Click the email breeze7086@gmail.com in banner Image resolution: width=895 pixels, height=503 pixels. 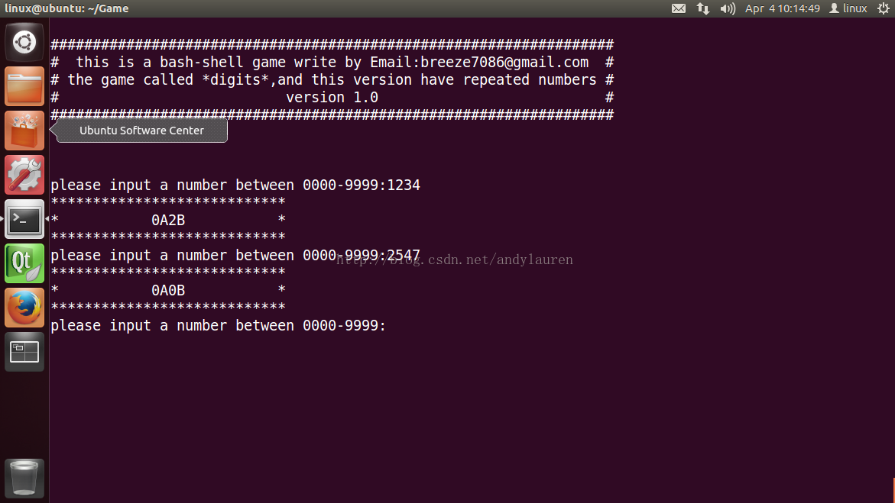point(504,62)
